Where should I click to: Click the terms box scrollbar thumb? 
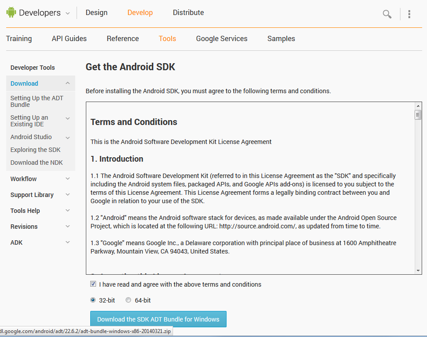tap(418, 115)
